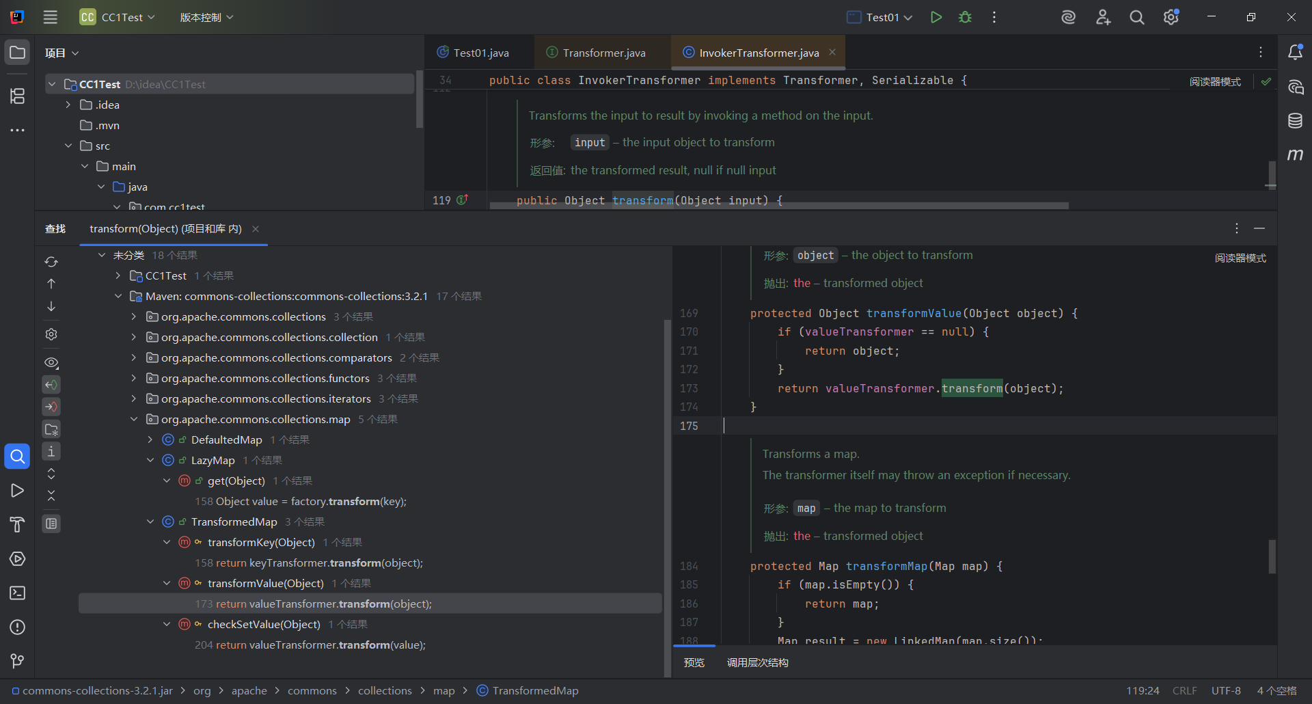Expand org.apache.commons.collections.functors results

[134, 378]
